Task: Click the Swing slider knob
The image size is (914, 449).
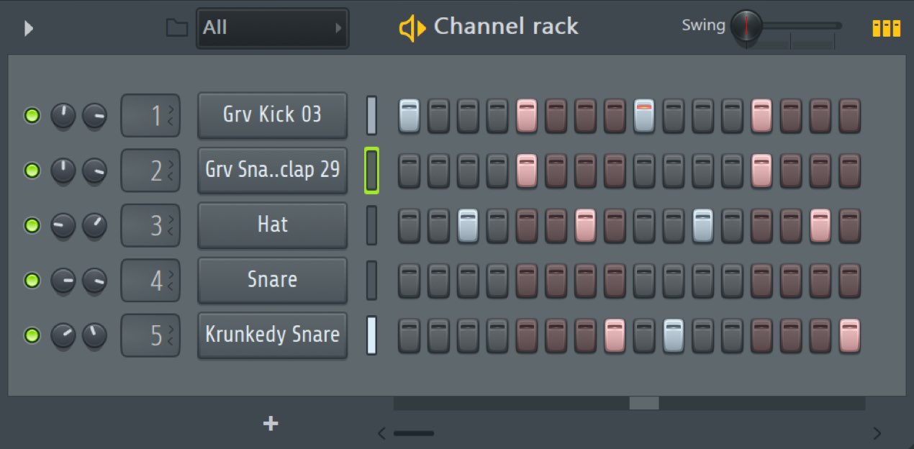Action: (746, 26)
